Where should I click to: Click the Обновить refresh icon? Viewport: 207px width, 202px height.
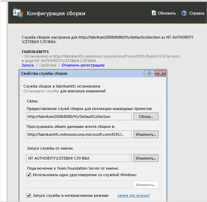click(x=154, y=13)
